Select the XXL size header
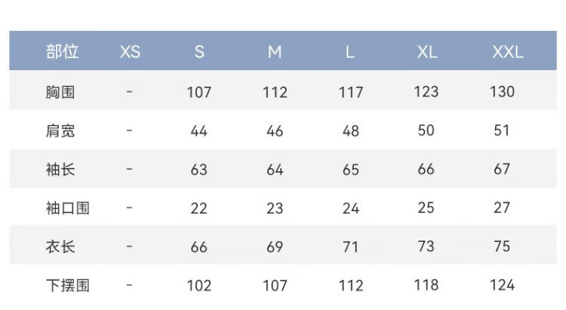Viewport: 566px width, 310px height. pyautogui.click(x=507, y=52)
